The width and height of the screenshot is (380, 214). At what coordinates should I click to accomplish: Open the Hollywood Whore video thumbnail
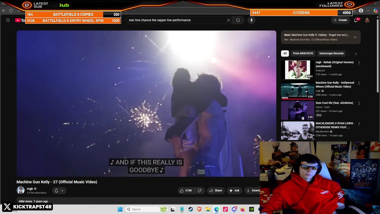[x=297, y=90]
